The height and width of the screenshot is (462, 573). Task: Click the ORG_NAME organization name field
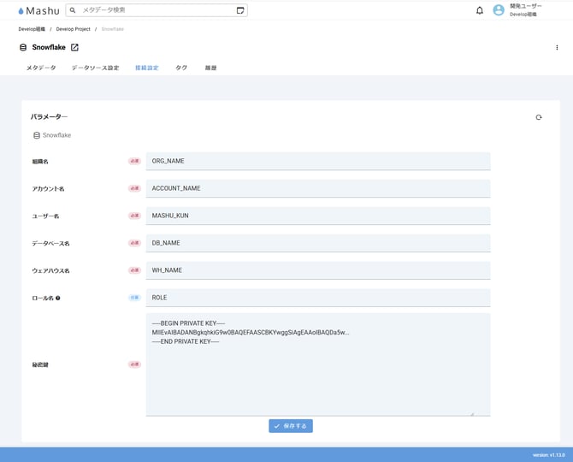click(x=318, y=161)
